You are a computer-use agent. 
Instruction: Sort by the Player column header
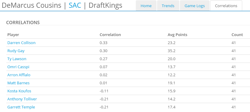13,35
